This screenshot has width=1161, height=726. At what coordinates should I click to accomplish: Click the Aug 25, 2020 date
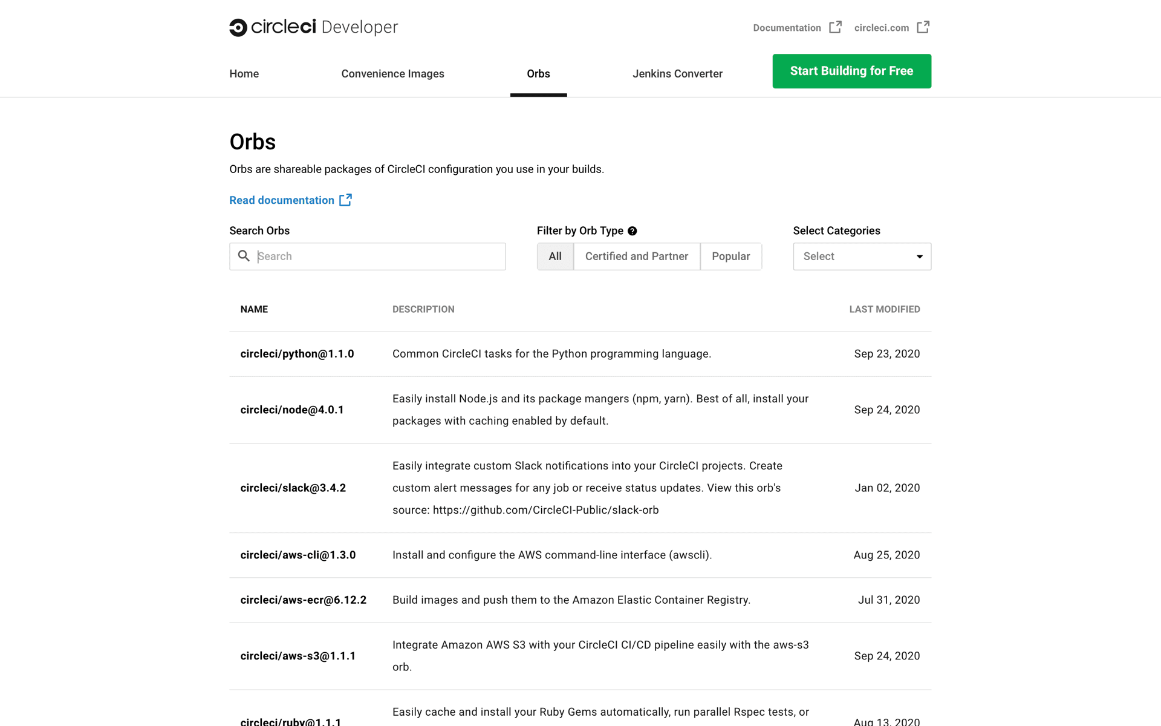pos(886,555)
